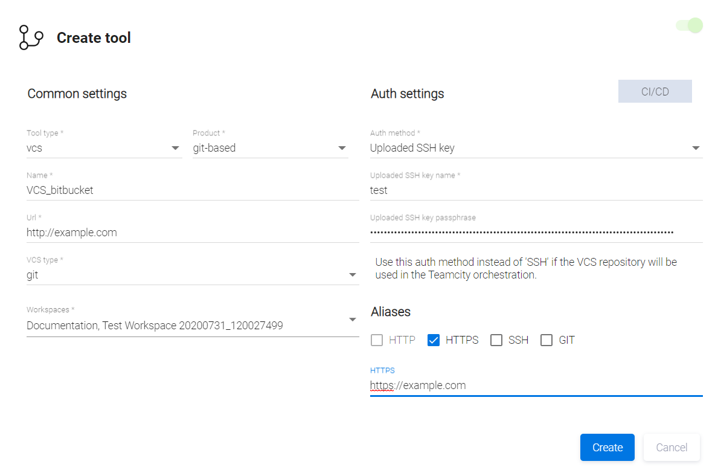Enable the HTTP alias checkbox
The width and height of the screenshot is (718, 470).
coord(377,340)
